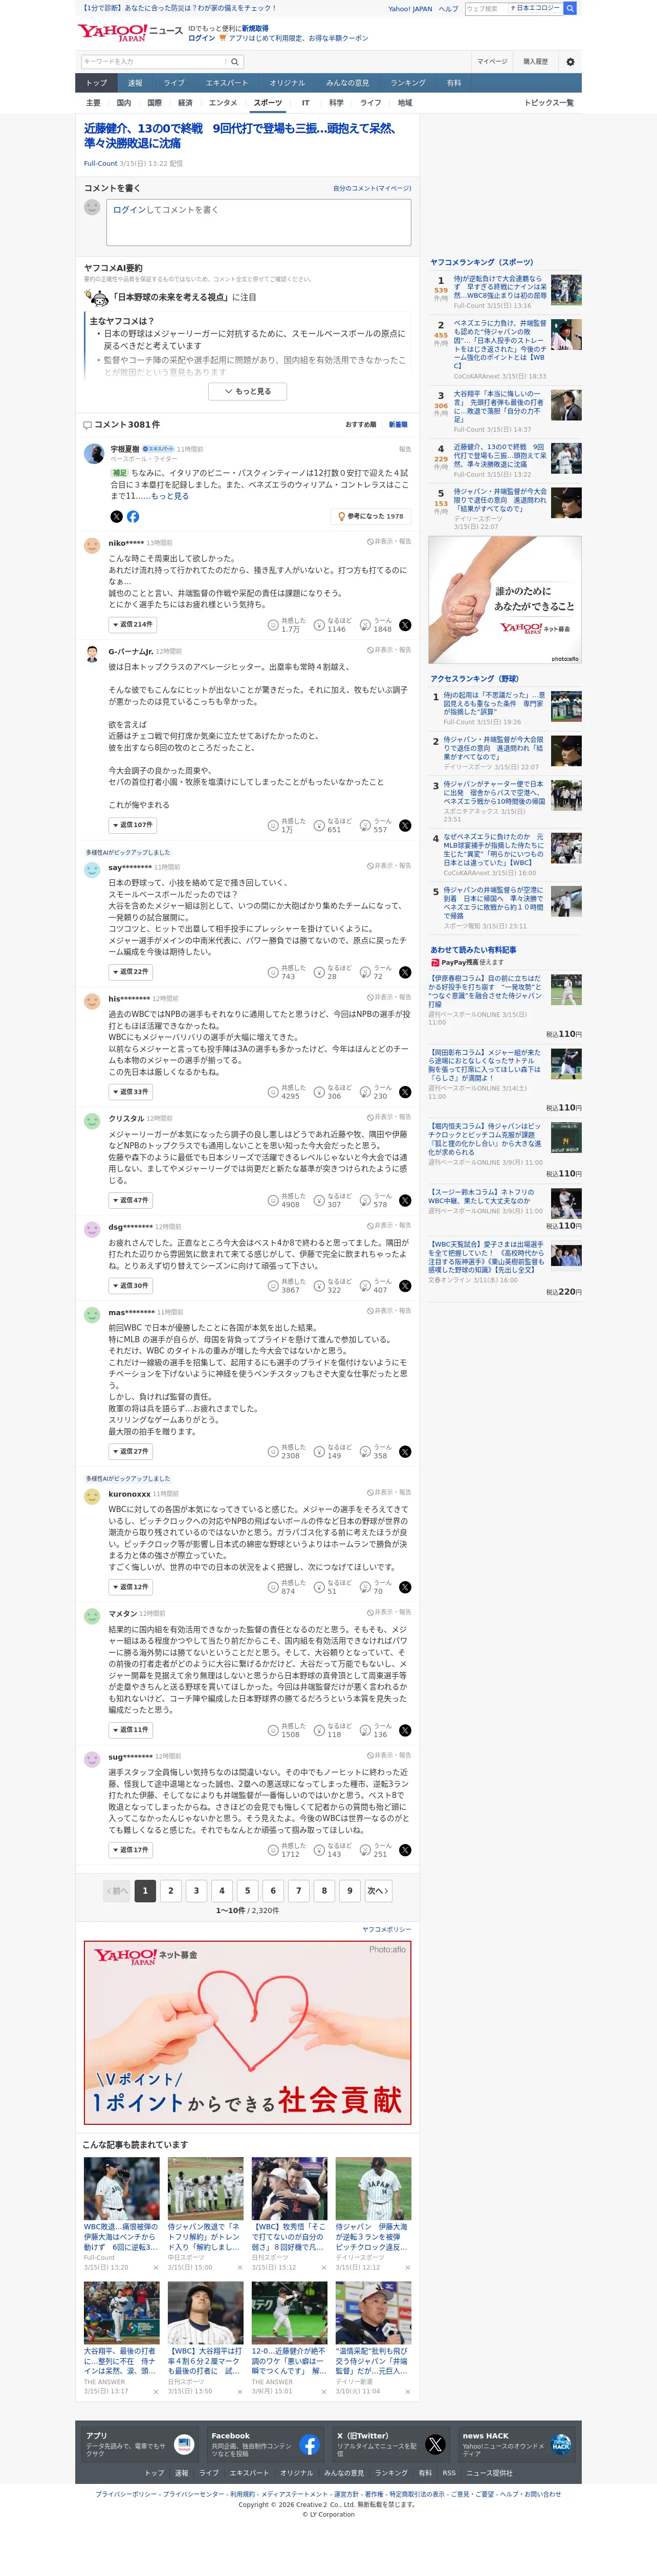Share mas******** comment on X

point(405,1452)
